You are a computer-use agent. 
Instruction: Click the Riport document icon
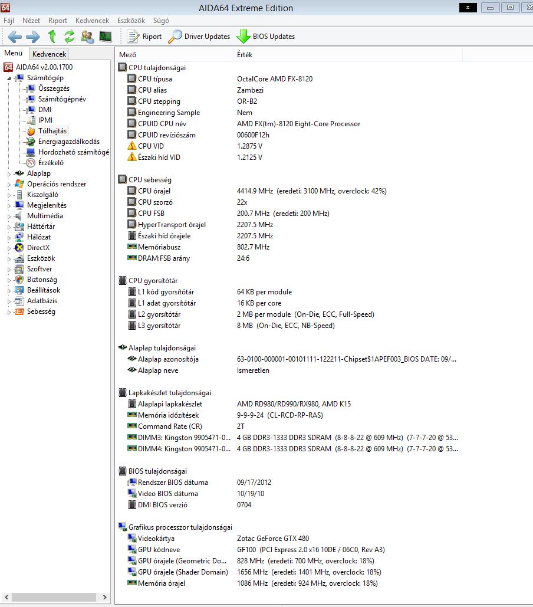point(133,37)
